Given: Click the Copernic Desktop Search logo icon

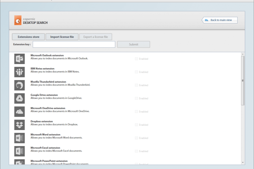Looking at the screenshot, I should [18, 20].
